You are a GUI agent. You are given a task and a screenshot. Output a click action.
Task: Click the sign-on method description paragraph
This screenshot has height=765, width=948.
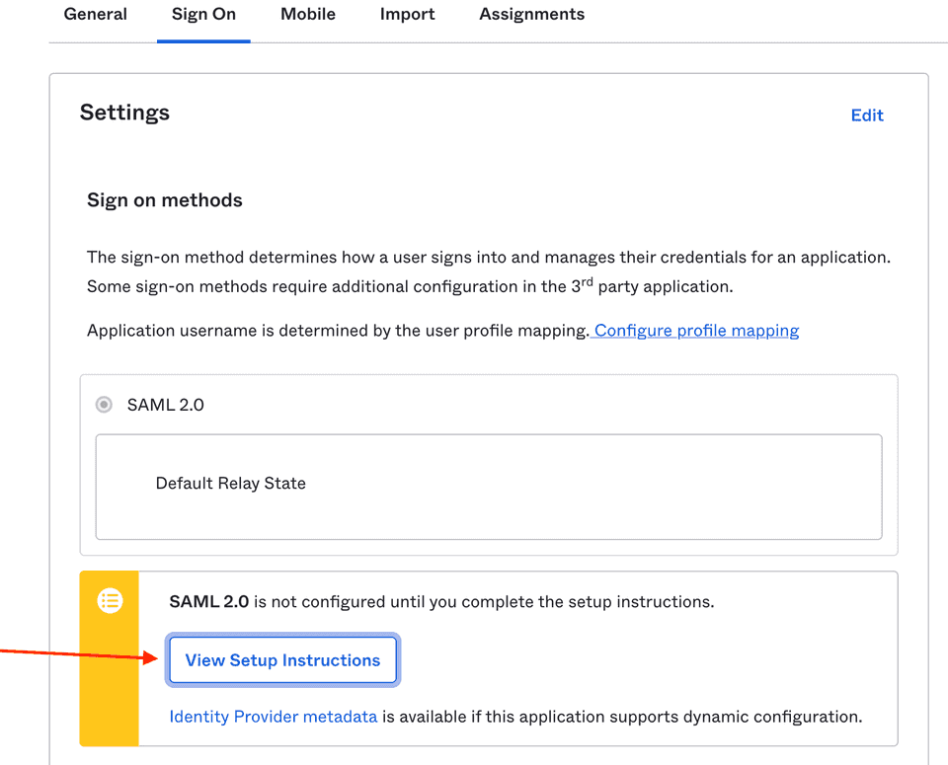(488, 271)
